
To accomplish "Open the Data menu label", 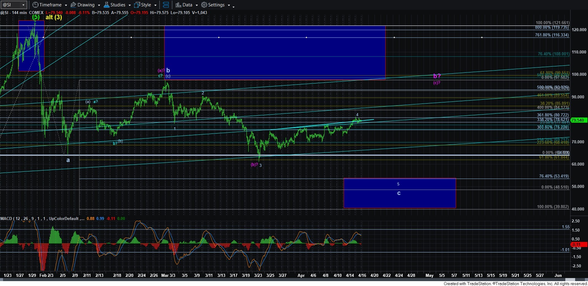I will 187,5.
